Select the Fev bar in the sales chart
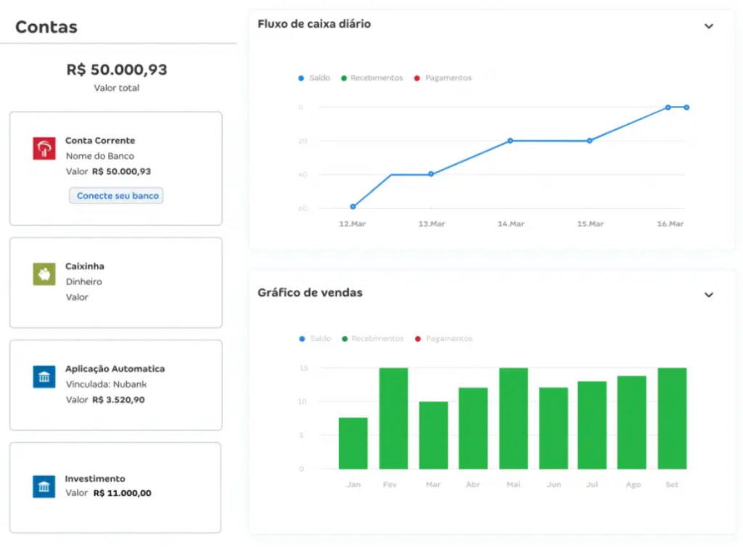Screen dimensions: 743x553 [393, 418]
